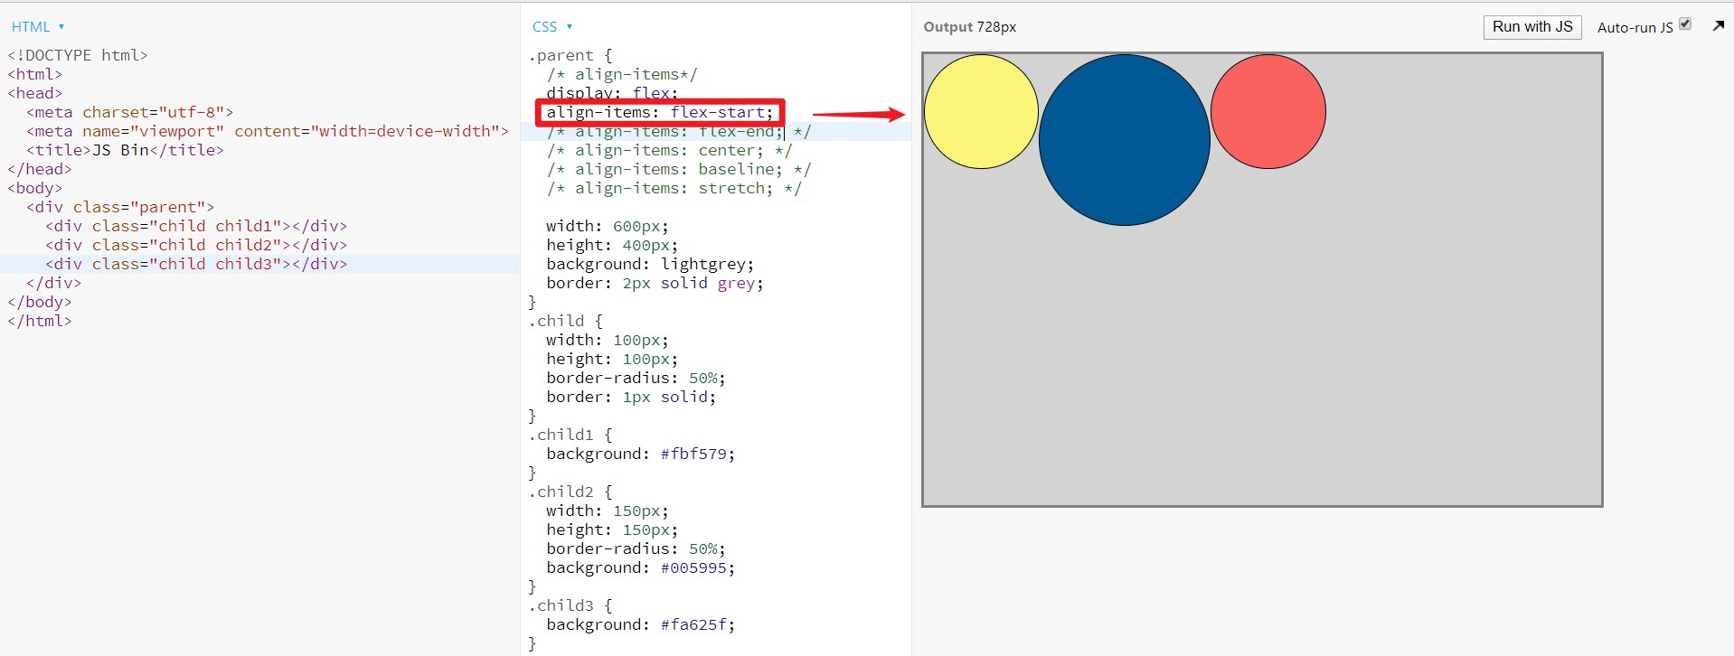1734x656 pixels.
Task: Click the 'background: #fa625f;' line
Action: (x=641, y=624)
